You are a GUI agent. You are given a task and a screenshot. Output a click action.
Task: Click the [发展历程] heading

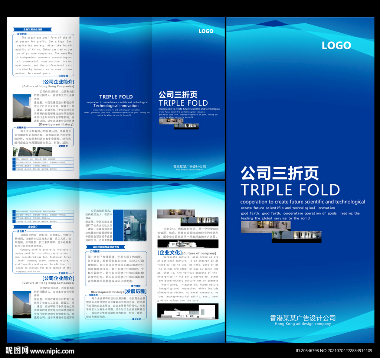[135, 292]
